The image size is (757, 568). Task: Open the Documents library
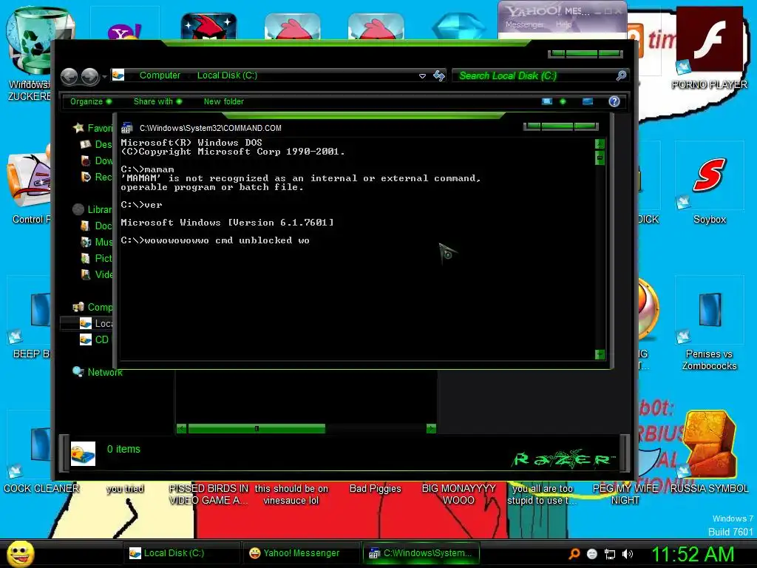pos(96,226)
